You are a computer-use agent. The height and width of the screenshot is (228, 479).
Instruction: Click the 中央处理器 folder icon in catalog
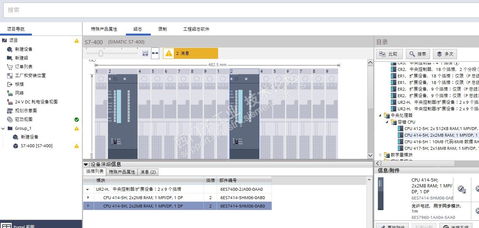tap(387, 115)
